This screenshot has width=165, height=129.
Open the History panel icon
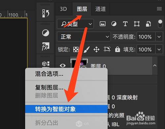[x=46, y=13]
